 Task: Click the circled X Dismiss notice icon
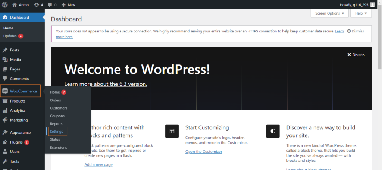click(349, 31)
